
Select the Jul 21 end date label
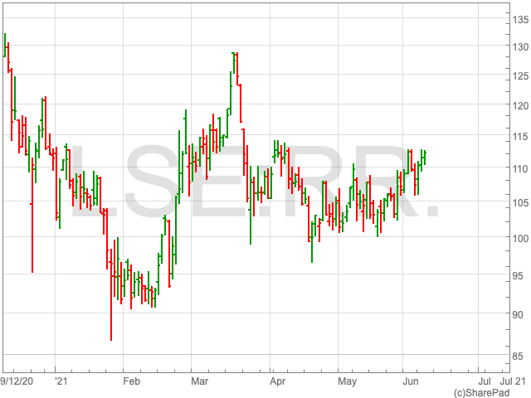tap(512, 381)
